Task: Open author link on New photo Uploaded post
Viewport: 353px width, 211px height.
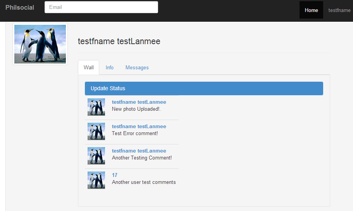Action: [139, 102]
